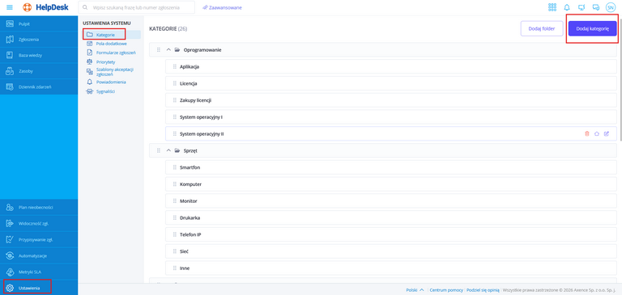Open Zasoby in sidebar
This screenshot has height=295, width=622.
pyautogui.click(x=39, y=71)
